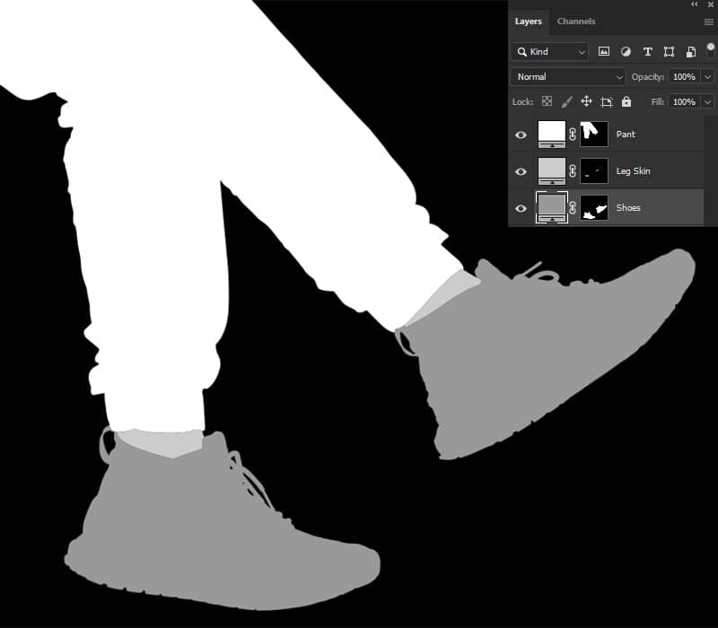Viewport: 718px width, 628px height.
Task: Unlink the Leg Skin mask chain
Action: 573,171
